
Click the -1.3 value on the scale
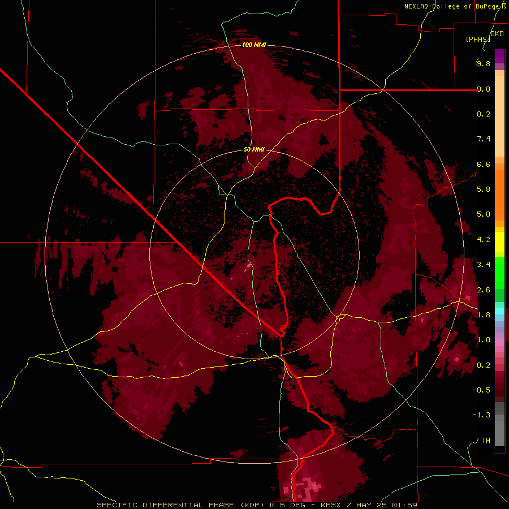point(481,415)
